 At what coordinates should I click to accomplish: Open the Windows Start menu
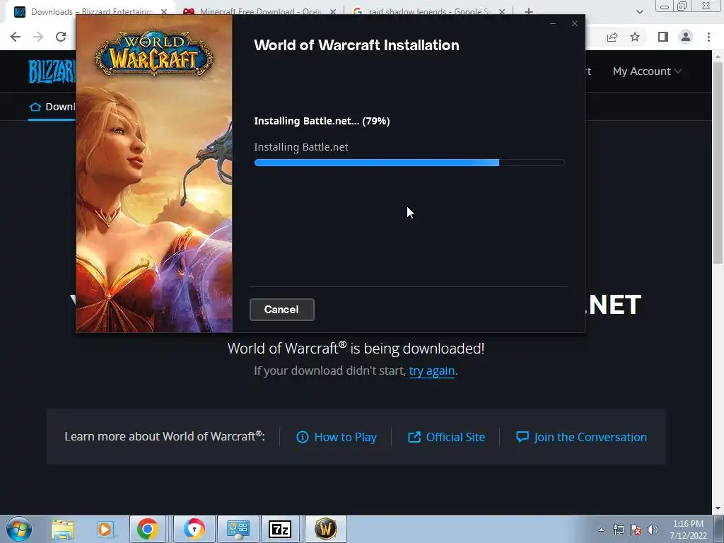pos(19,529)
